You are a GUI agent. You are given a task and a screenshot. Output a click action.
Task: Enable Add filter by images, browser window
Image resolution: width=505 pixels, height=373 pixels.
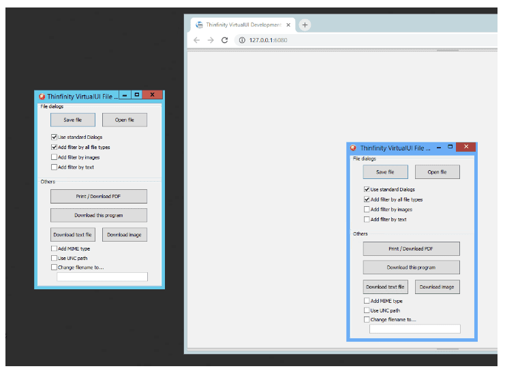tap(367, 210)
